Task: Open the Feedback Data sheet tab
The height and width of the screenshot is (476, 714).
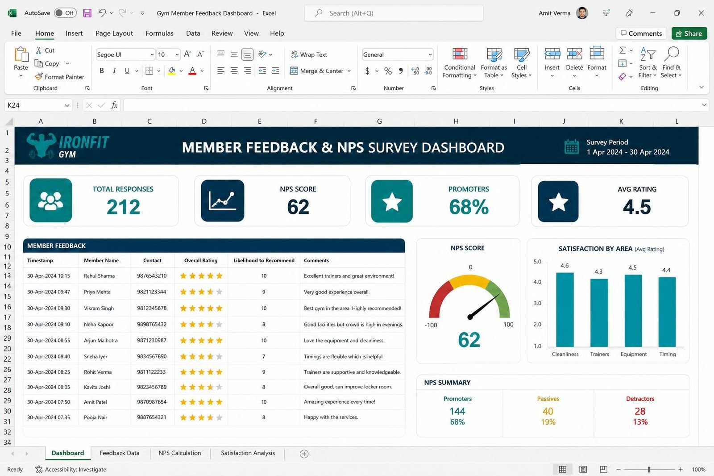Action: (120, 453)
